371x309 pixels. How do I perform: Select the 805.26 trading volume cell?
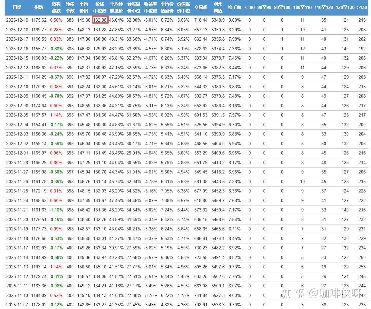[x=201, y=267]
